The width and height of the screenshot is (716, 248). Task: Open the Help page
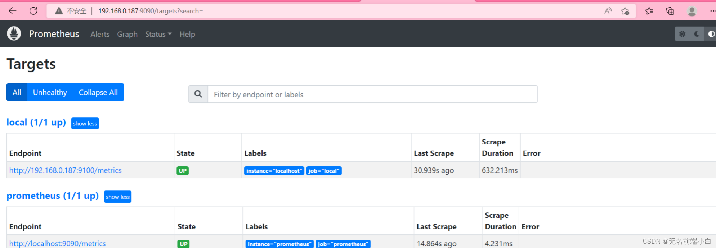point(187,34)
